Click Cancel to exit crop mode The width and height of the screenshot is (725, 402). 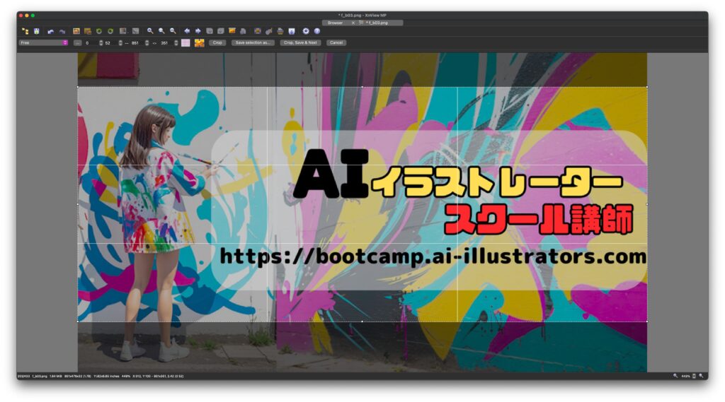click(336, 42)
